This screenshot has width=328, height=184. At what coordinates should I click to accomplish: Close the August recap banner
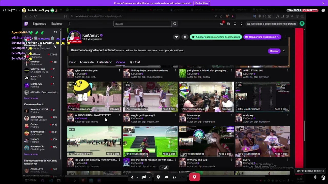click(284, 51)
